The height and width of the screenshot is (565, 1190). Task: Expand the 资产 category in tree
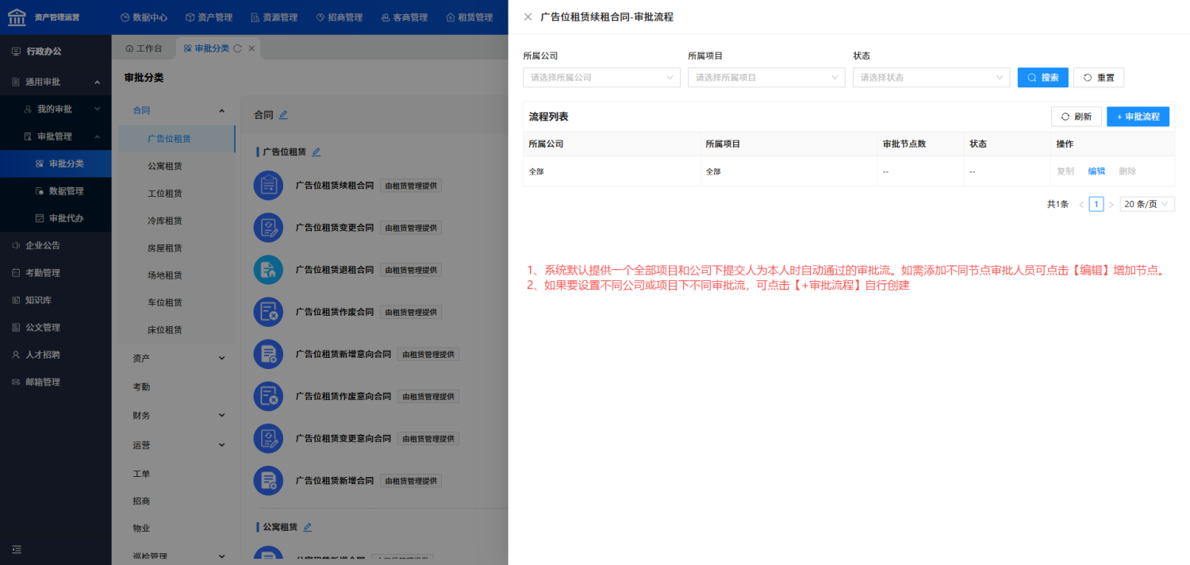point(178,359)
